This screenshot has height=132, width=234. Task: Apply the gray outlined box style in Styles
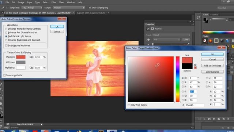[x=216, y=41]
